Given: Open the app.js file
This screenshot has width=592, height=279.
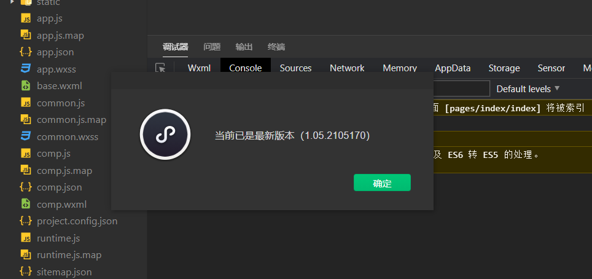Looking at the screenshot, I should pyautogui.click(x=50, y=18).
